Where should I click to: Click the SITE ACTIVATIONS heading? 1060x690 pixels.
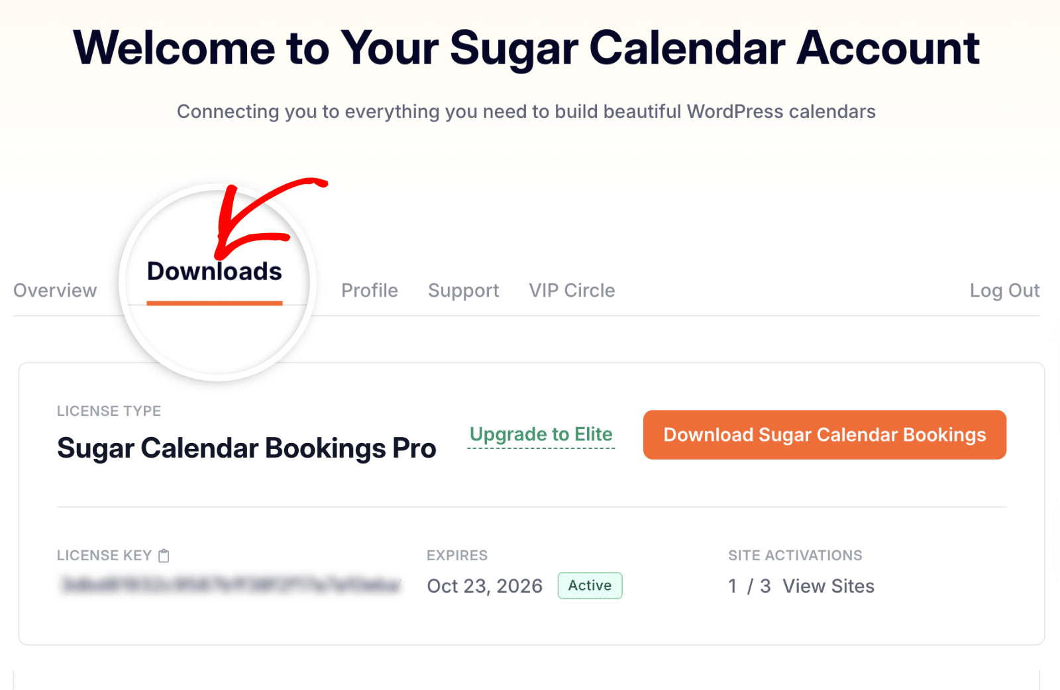[795, 555]
